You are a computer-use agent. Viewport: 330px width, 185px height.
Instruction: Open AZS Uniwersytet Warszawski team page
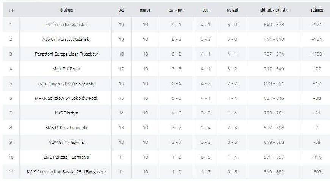66,83
